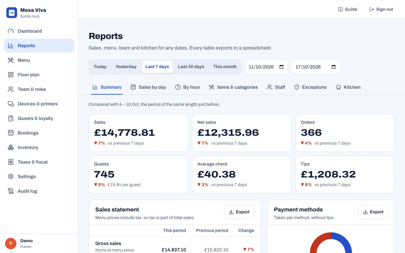Open Team & roles in the sidebar

(x=39, y=89)
